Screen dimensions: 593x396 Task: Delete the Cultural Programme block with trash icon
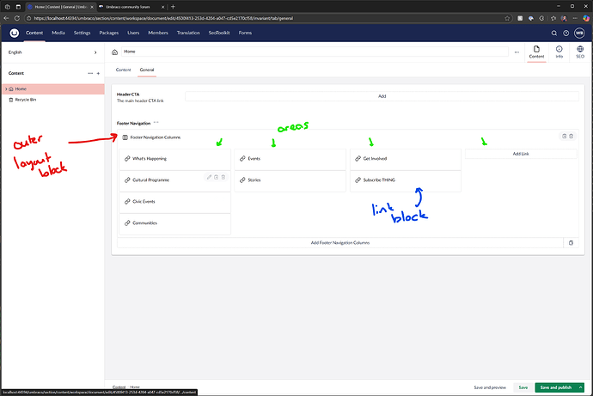pos(223,177)
